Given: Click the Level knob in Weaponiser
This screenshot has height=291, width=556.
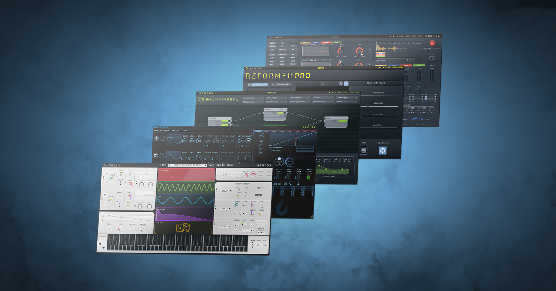Looking at the screenshot, I should 359,51.
